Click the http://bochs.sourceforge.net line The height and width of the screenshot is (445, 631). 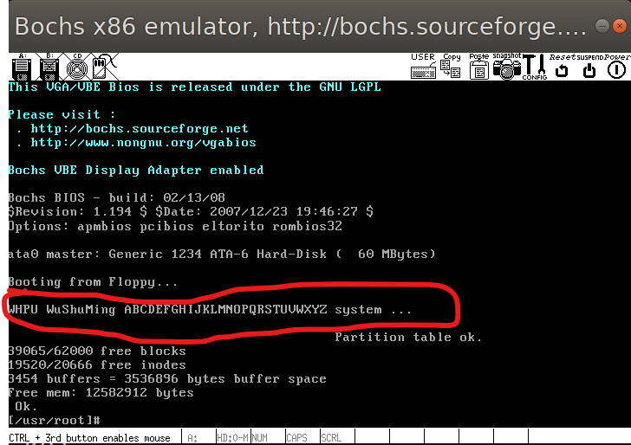[140, 129]
